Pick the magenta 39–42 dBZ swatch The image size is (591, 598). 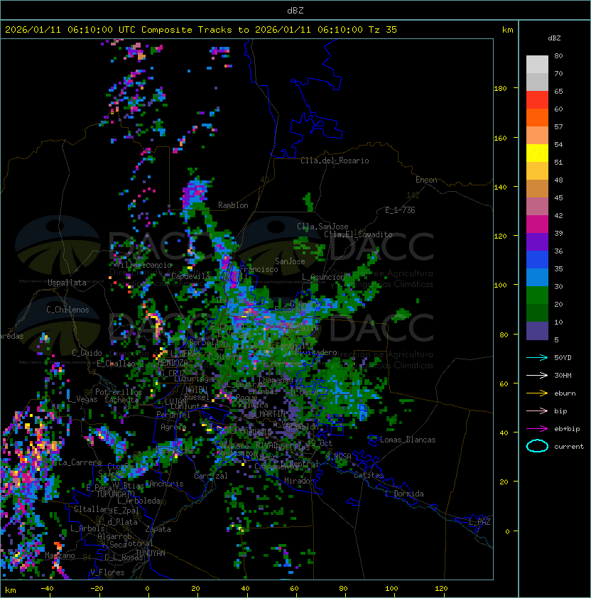[x=537, y=224]
